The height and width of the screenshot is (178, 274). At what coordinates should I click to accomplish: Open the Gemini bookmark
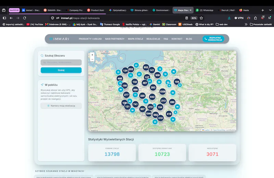point(155,24)
